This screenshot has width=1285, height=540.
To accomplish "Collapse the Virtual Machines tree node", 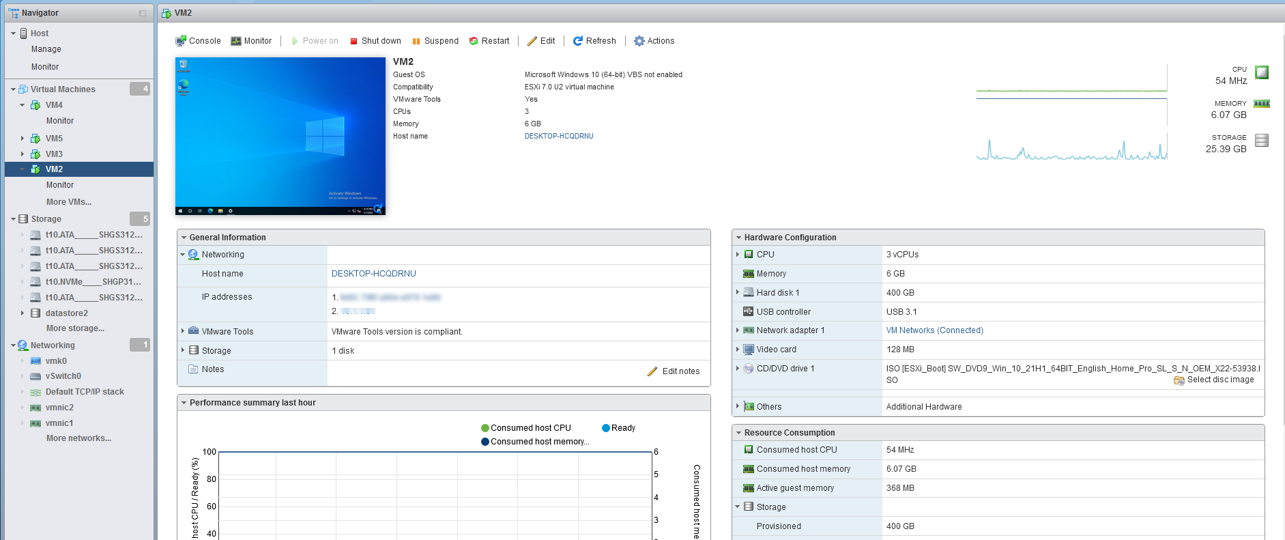I will [13, 89].
